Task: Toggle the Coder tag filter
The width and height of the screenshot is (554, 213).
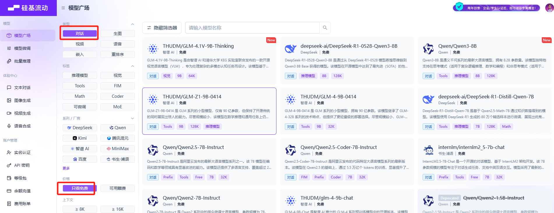Action: pyautogui.click(x=118, y=96)
